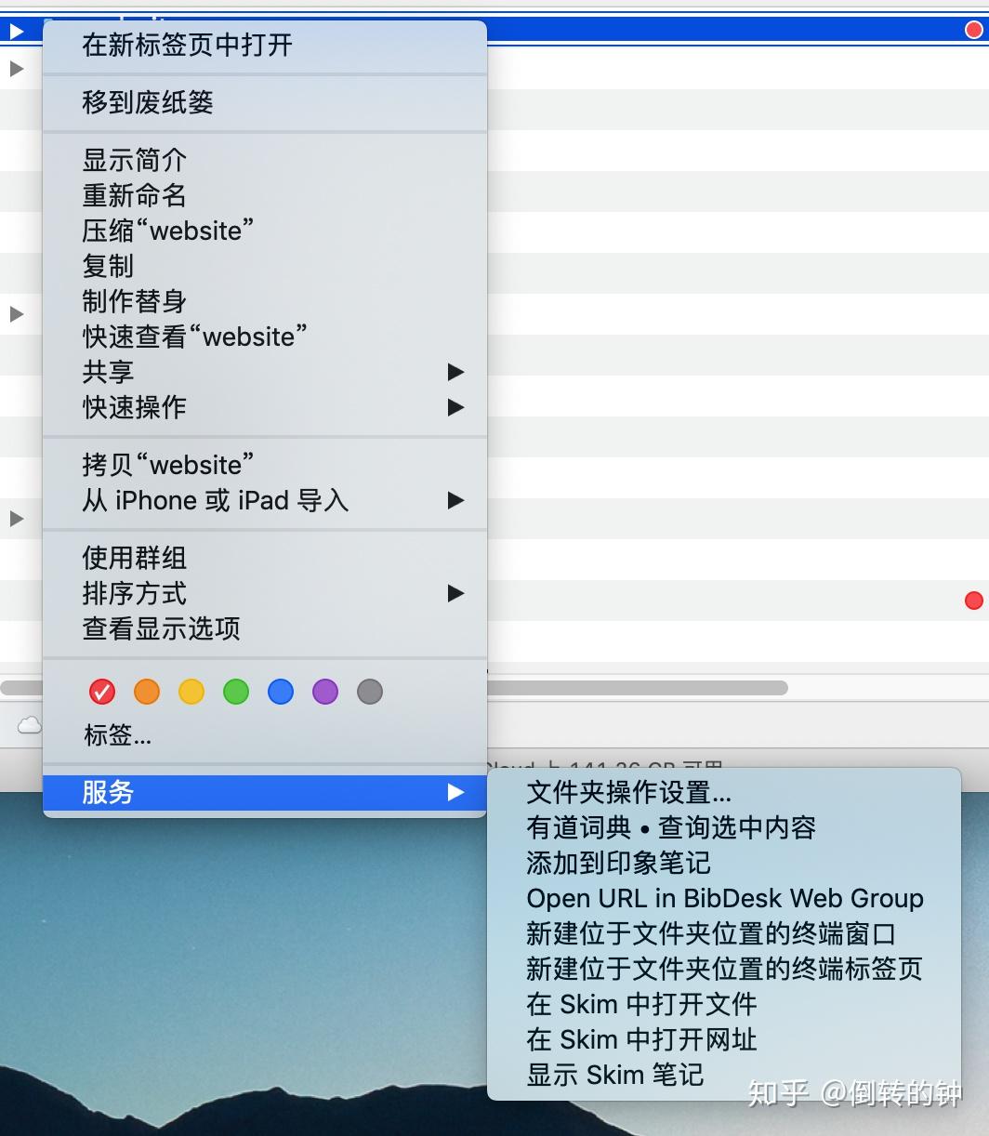989x1136 pixels.
Task: Open the 共享 submenu arrow
Action: [455, 372]
